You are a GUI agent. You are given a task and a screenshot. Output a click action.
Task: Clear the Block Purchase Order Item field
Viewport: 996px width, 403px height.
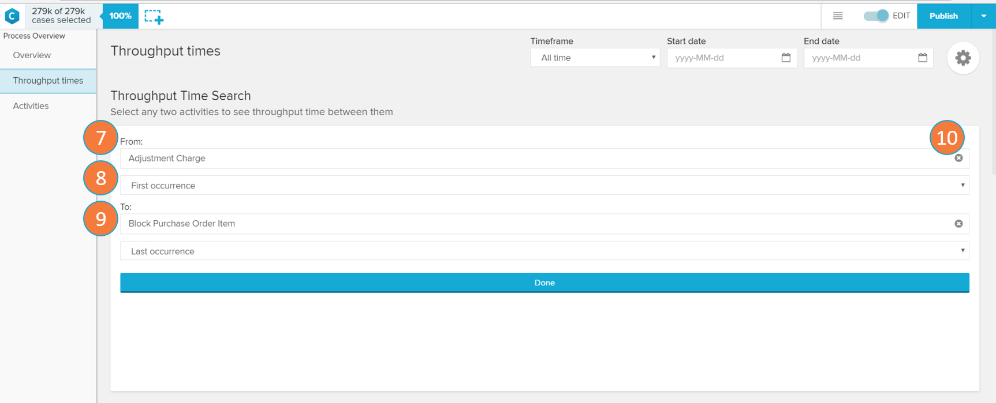tap(958, 224)
